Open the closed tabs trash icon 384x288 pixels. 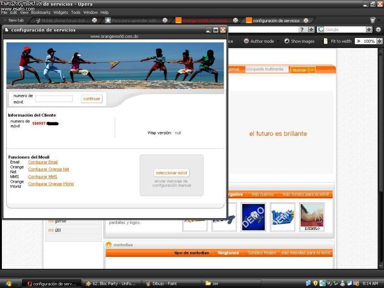pyautogui.click(x=373, y=20)
